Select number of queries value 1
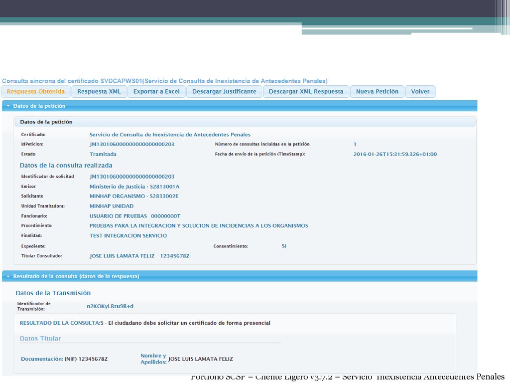 point(355,144)
